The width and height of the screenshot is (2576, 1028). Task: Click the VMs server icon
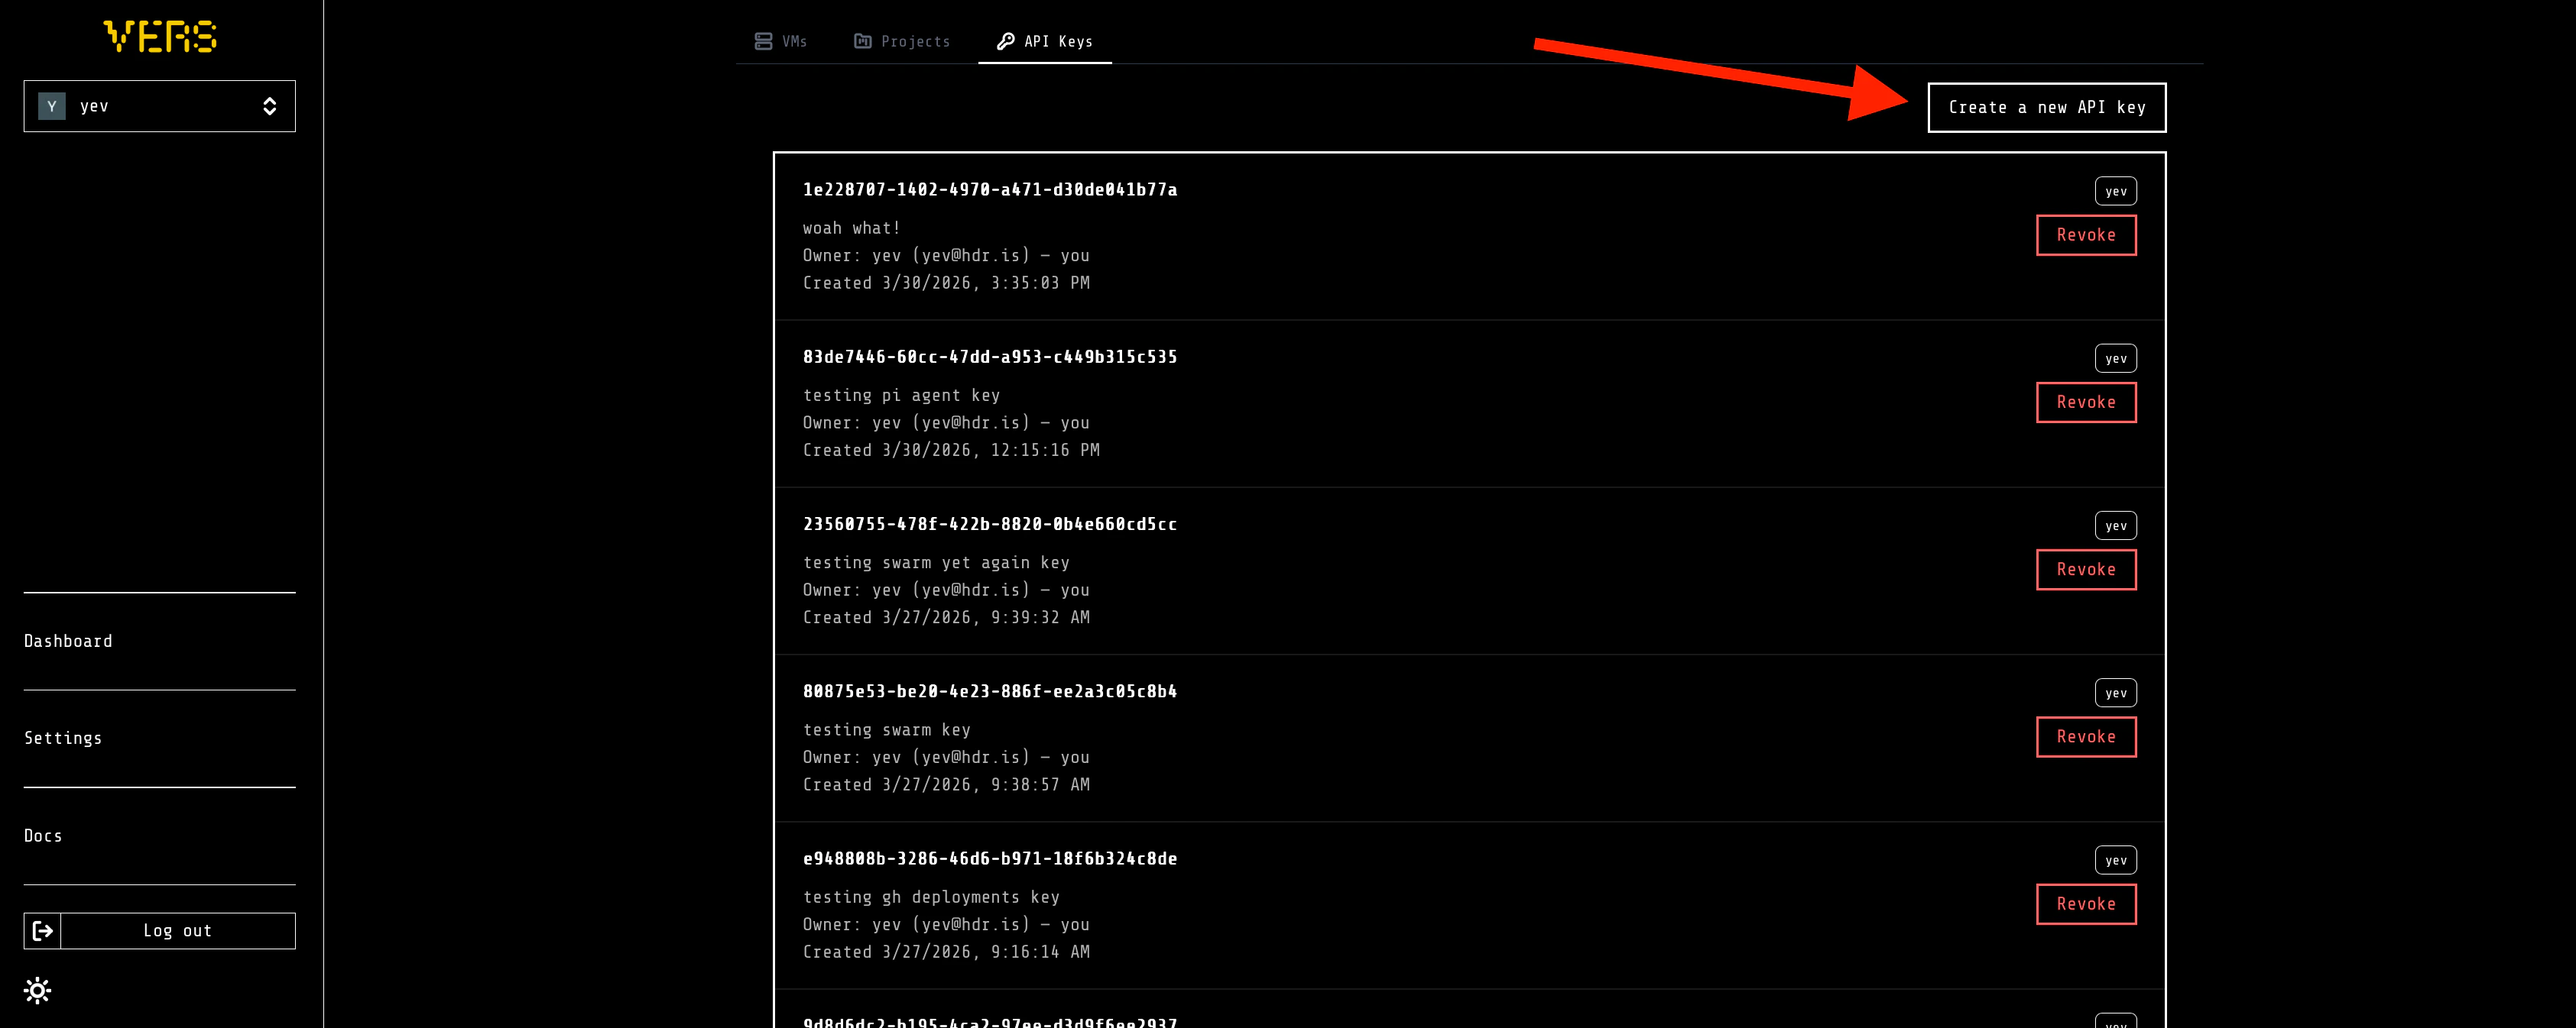point(763,41)
